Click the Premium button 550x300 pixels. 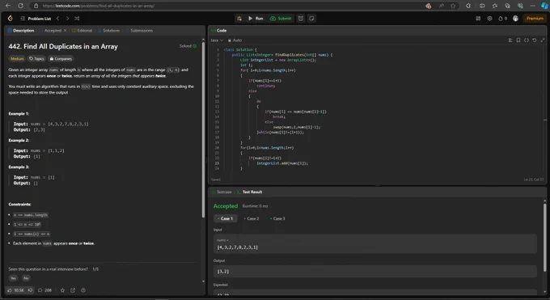coord(535,19)
